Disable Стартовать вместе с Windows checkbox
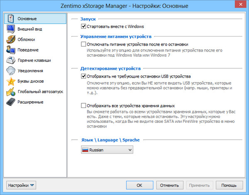This screenshot has width=249, height=195. 84,27
